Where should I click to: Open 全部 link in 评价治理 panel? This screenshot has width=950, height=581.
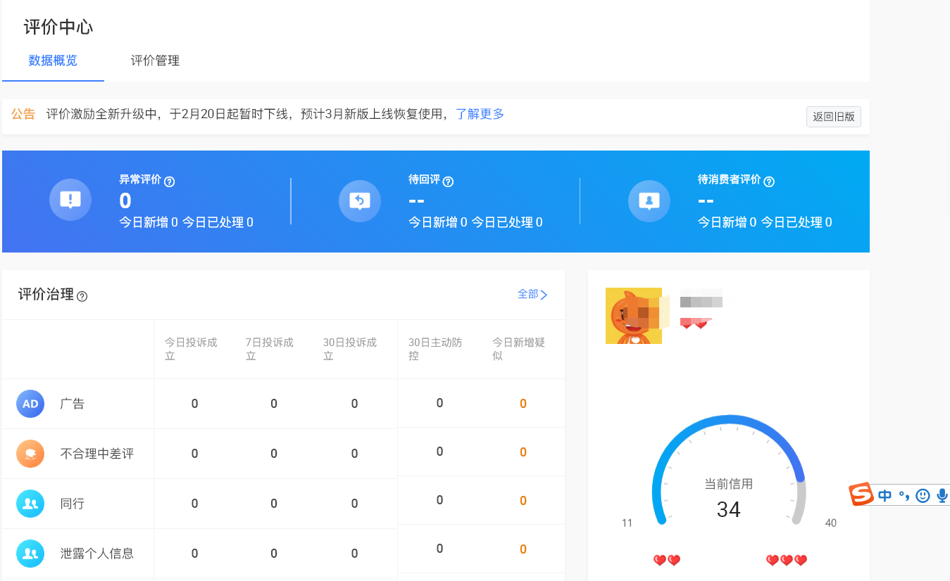[x=532, y=294]
